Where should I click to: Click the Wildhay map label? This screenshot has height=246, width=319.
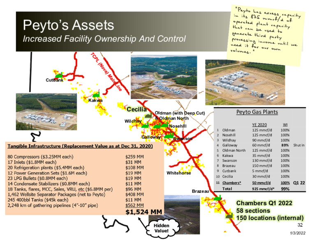tap(133, 121)
